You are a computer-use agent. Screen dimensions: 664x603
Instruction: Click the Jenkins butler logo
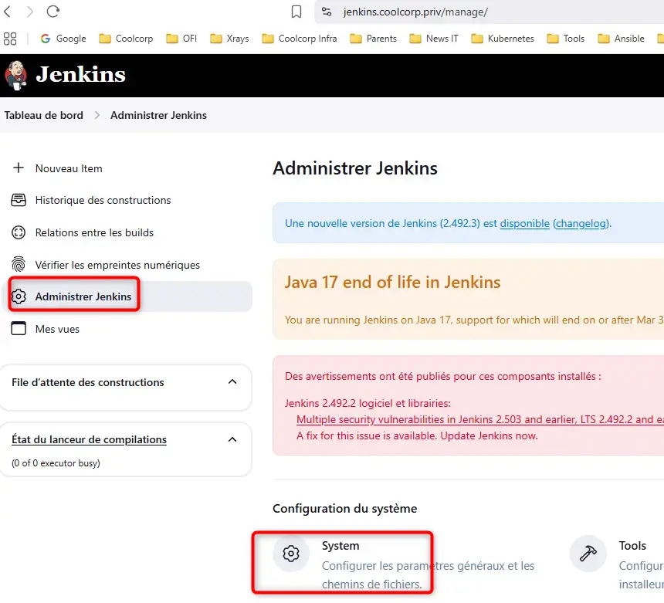pos(16,76)
